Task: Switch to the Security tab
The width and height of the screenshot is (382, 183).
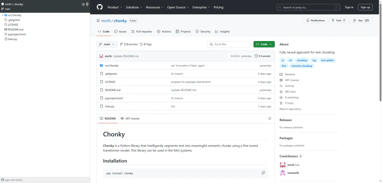Action: (x=203, y=32)
